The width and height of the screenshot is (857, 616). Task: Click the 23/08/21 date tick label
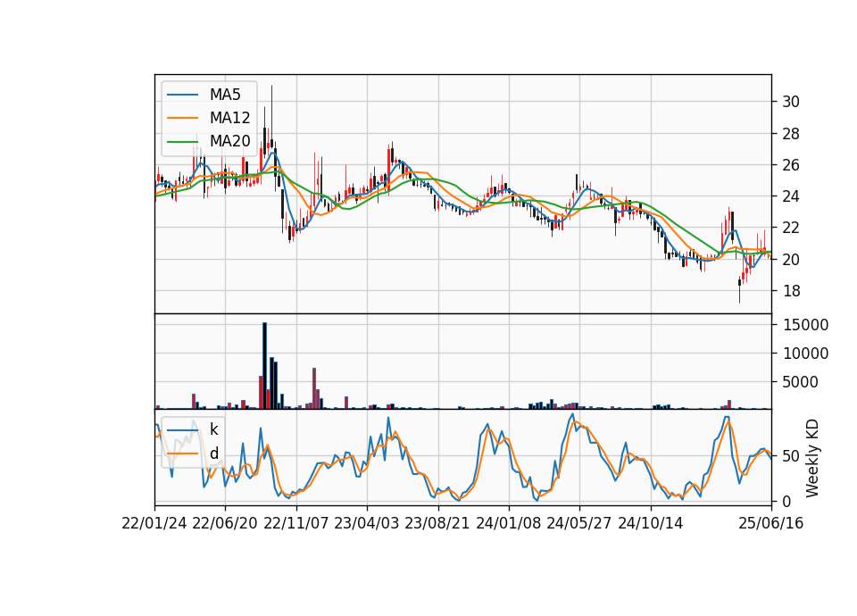[437, 524]
